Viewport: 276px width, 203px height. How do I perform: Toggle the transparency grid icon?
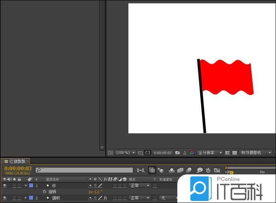(235, 152)
